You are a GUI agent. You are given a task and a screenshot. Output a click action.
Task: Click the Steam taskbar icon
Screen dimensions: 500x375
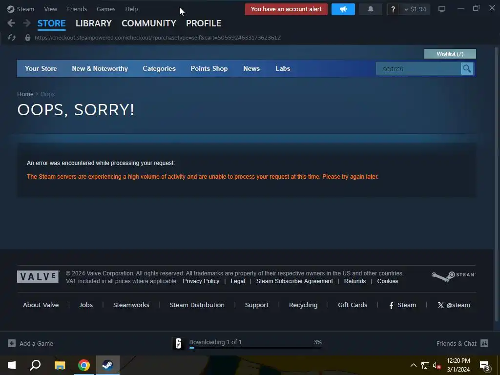(108, 365)
